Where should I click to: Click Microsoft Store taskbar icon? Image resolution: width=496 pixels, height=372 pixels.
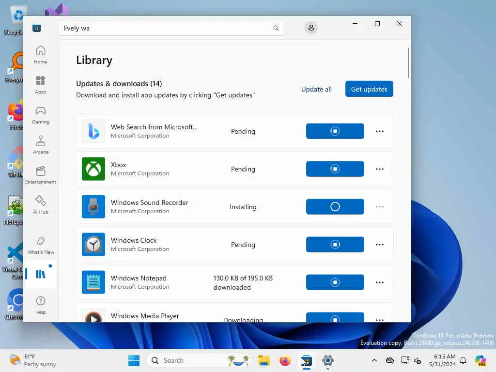(x=306, y=360)
